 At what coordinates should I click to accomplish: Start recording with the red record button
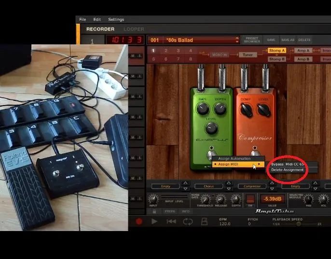coord(139,221)
